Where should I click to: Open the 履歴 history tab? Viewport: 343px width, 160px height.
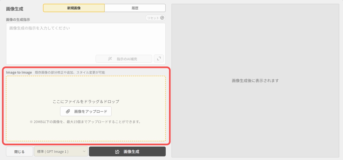click(135, 8)
